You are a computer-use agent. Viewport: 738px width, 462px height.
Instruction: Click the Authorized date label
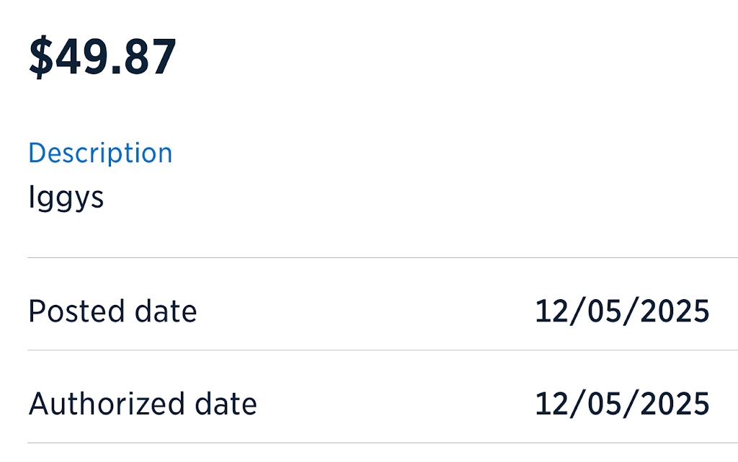(143, 404)
